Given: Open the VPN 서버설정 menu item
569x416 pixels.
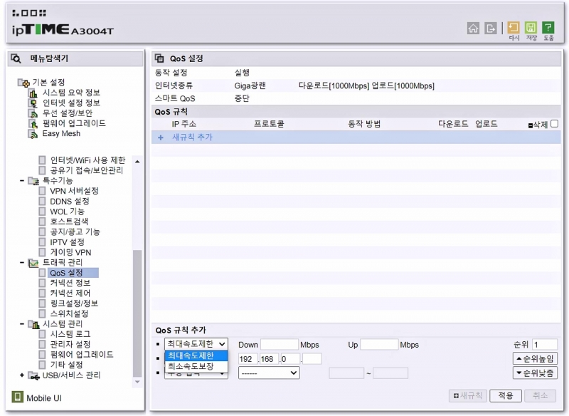Looking at the screenshot, I should tap(74, 191).
